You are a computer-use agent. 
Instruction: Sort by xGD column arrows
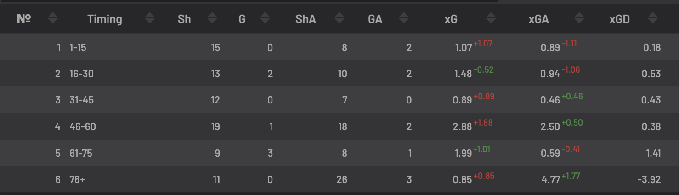[652, 19]
